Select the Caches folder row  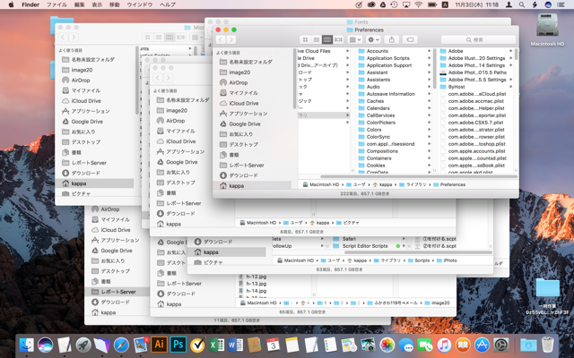(x=394, y=101)
